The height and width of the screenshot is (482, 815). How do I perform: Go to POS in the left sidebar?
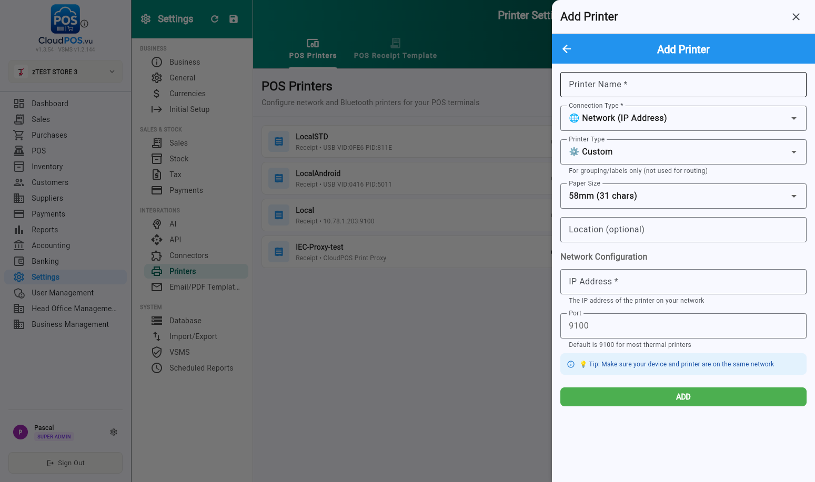click(x=65, y=151)
